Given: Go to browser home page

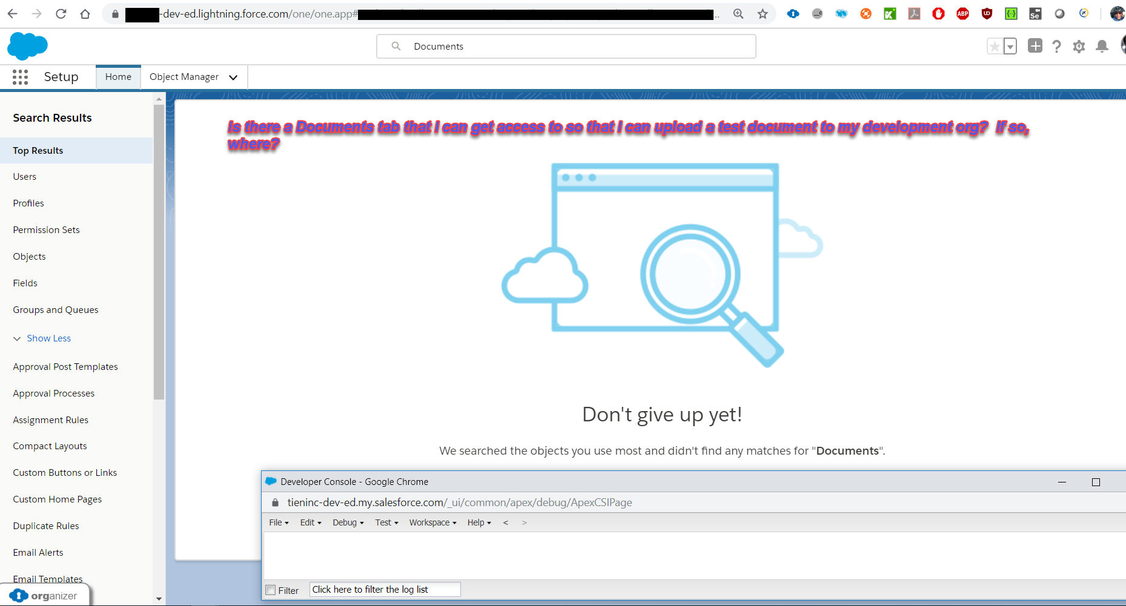Looking at the screenshot, I should pyautogui.click(x=85, y=13).
